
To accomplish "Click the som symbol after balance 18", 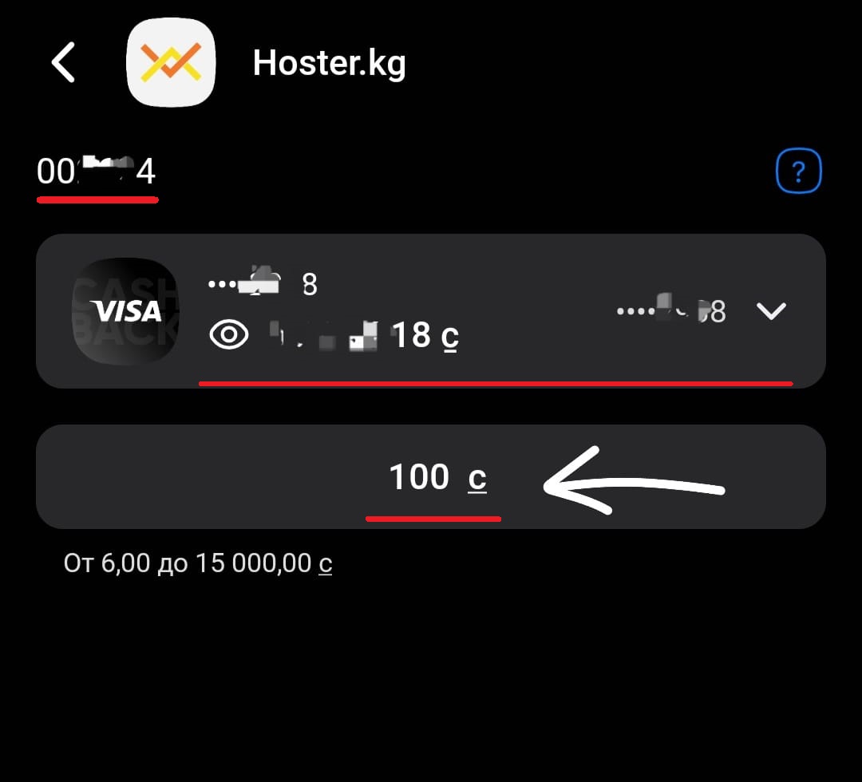I will 449,336.
